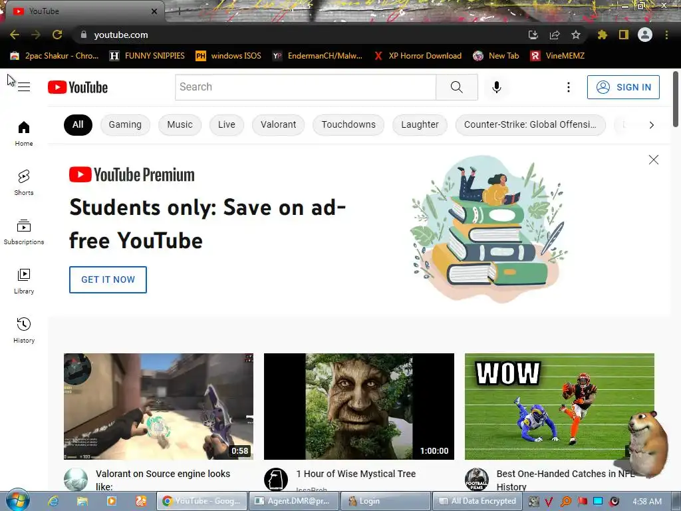Open Windows Explorer folder on taskbar

(82, 501)
